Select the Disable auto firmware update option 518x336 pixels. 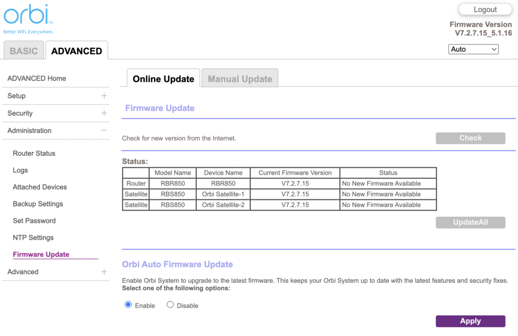point(170,305)
